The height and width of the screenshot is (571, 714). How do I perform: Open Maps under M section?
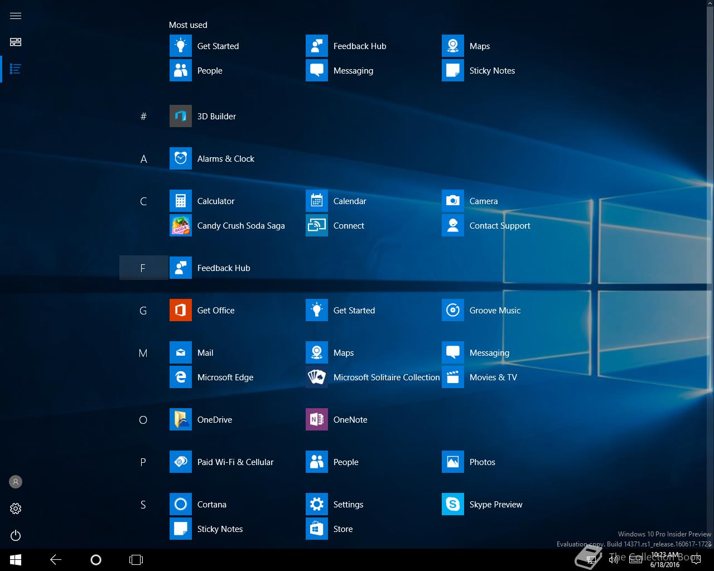point(330,352)
